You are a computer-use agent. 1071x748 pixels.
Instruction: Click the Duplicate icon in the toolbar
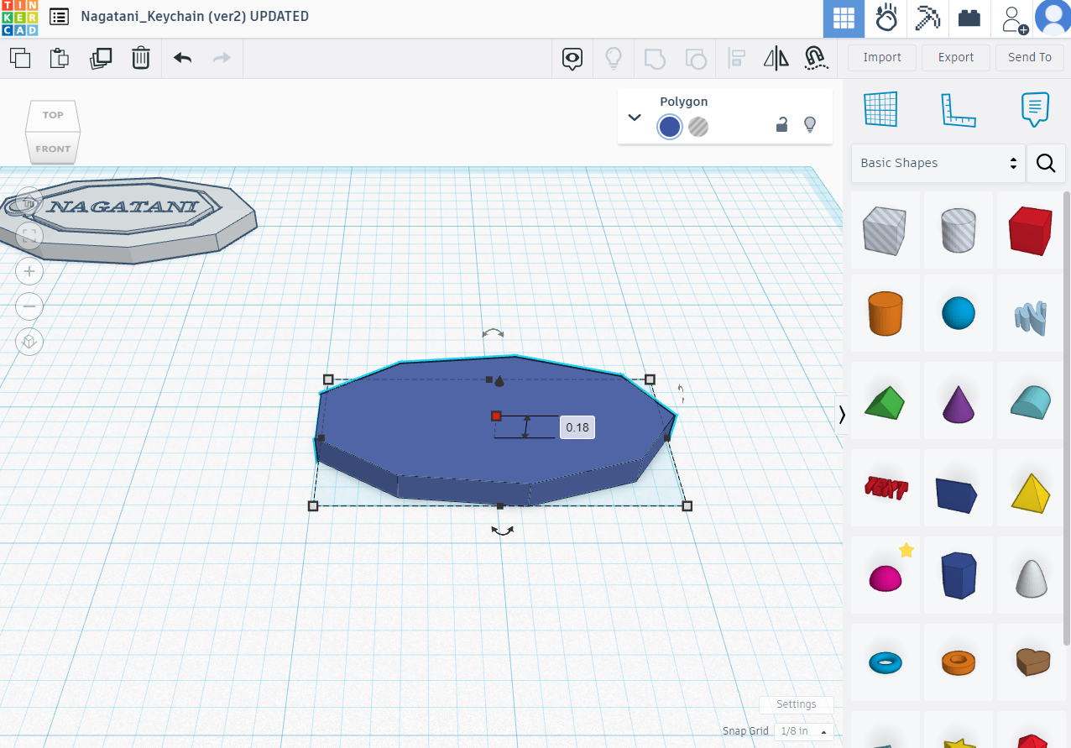101,58
